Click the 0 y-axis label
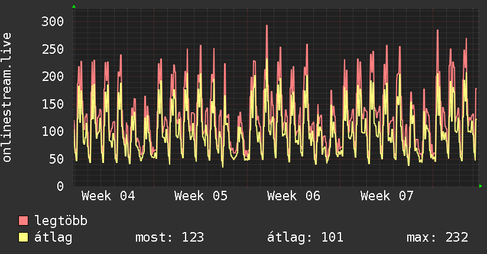This screenshot has height=254, width=487. click(x=60, y=186)
